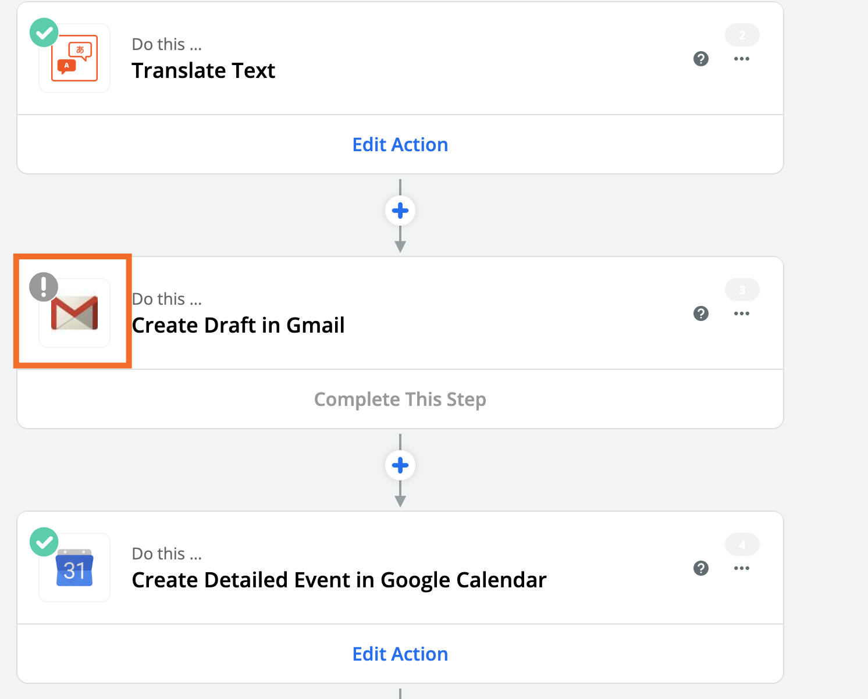
Task: Click green checkmark on Translate Text step
Action: [44, 33]
